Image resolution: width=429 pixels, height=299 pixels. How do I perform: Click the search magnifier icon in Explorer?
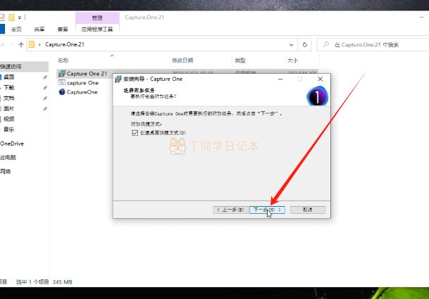click(325, 44)
